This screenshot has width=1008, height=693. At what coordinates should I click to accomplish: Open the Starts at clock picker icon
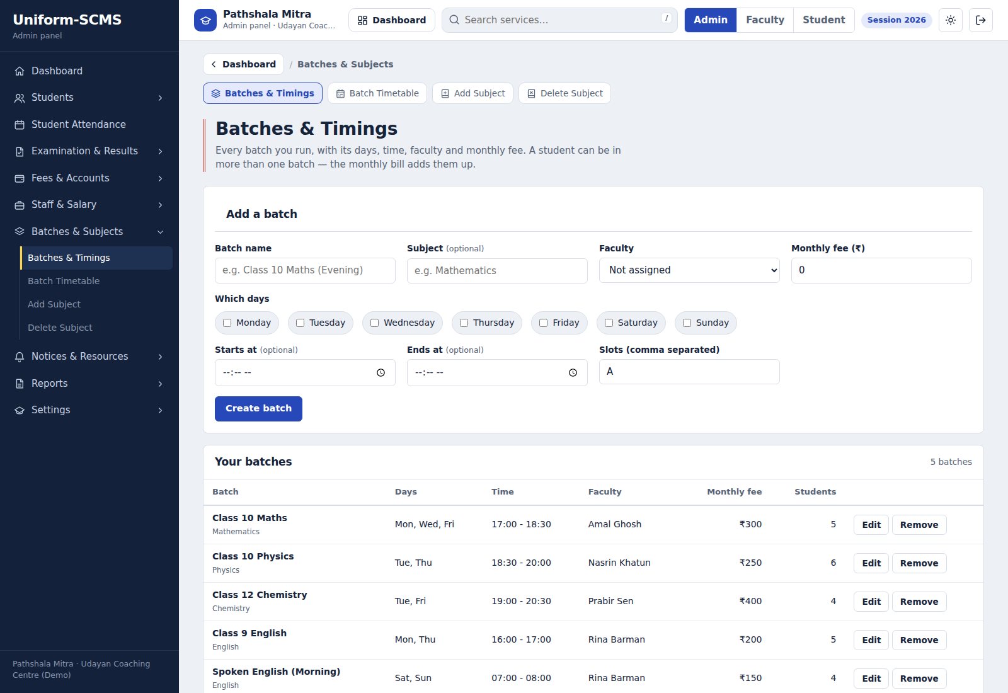click(x=381, y=373)
